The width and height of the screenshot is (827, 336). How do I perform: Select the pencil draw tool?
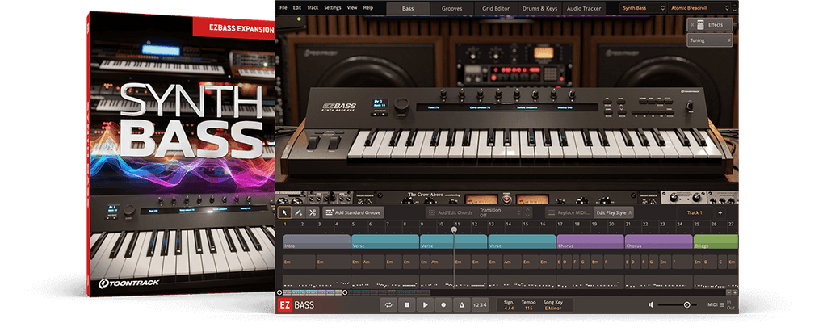pyautogui.click(x=298, y=212)
